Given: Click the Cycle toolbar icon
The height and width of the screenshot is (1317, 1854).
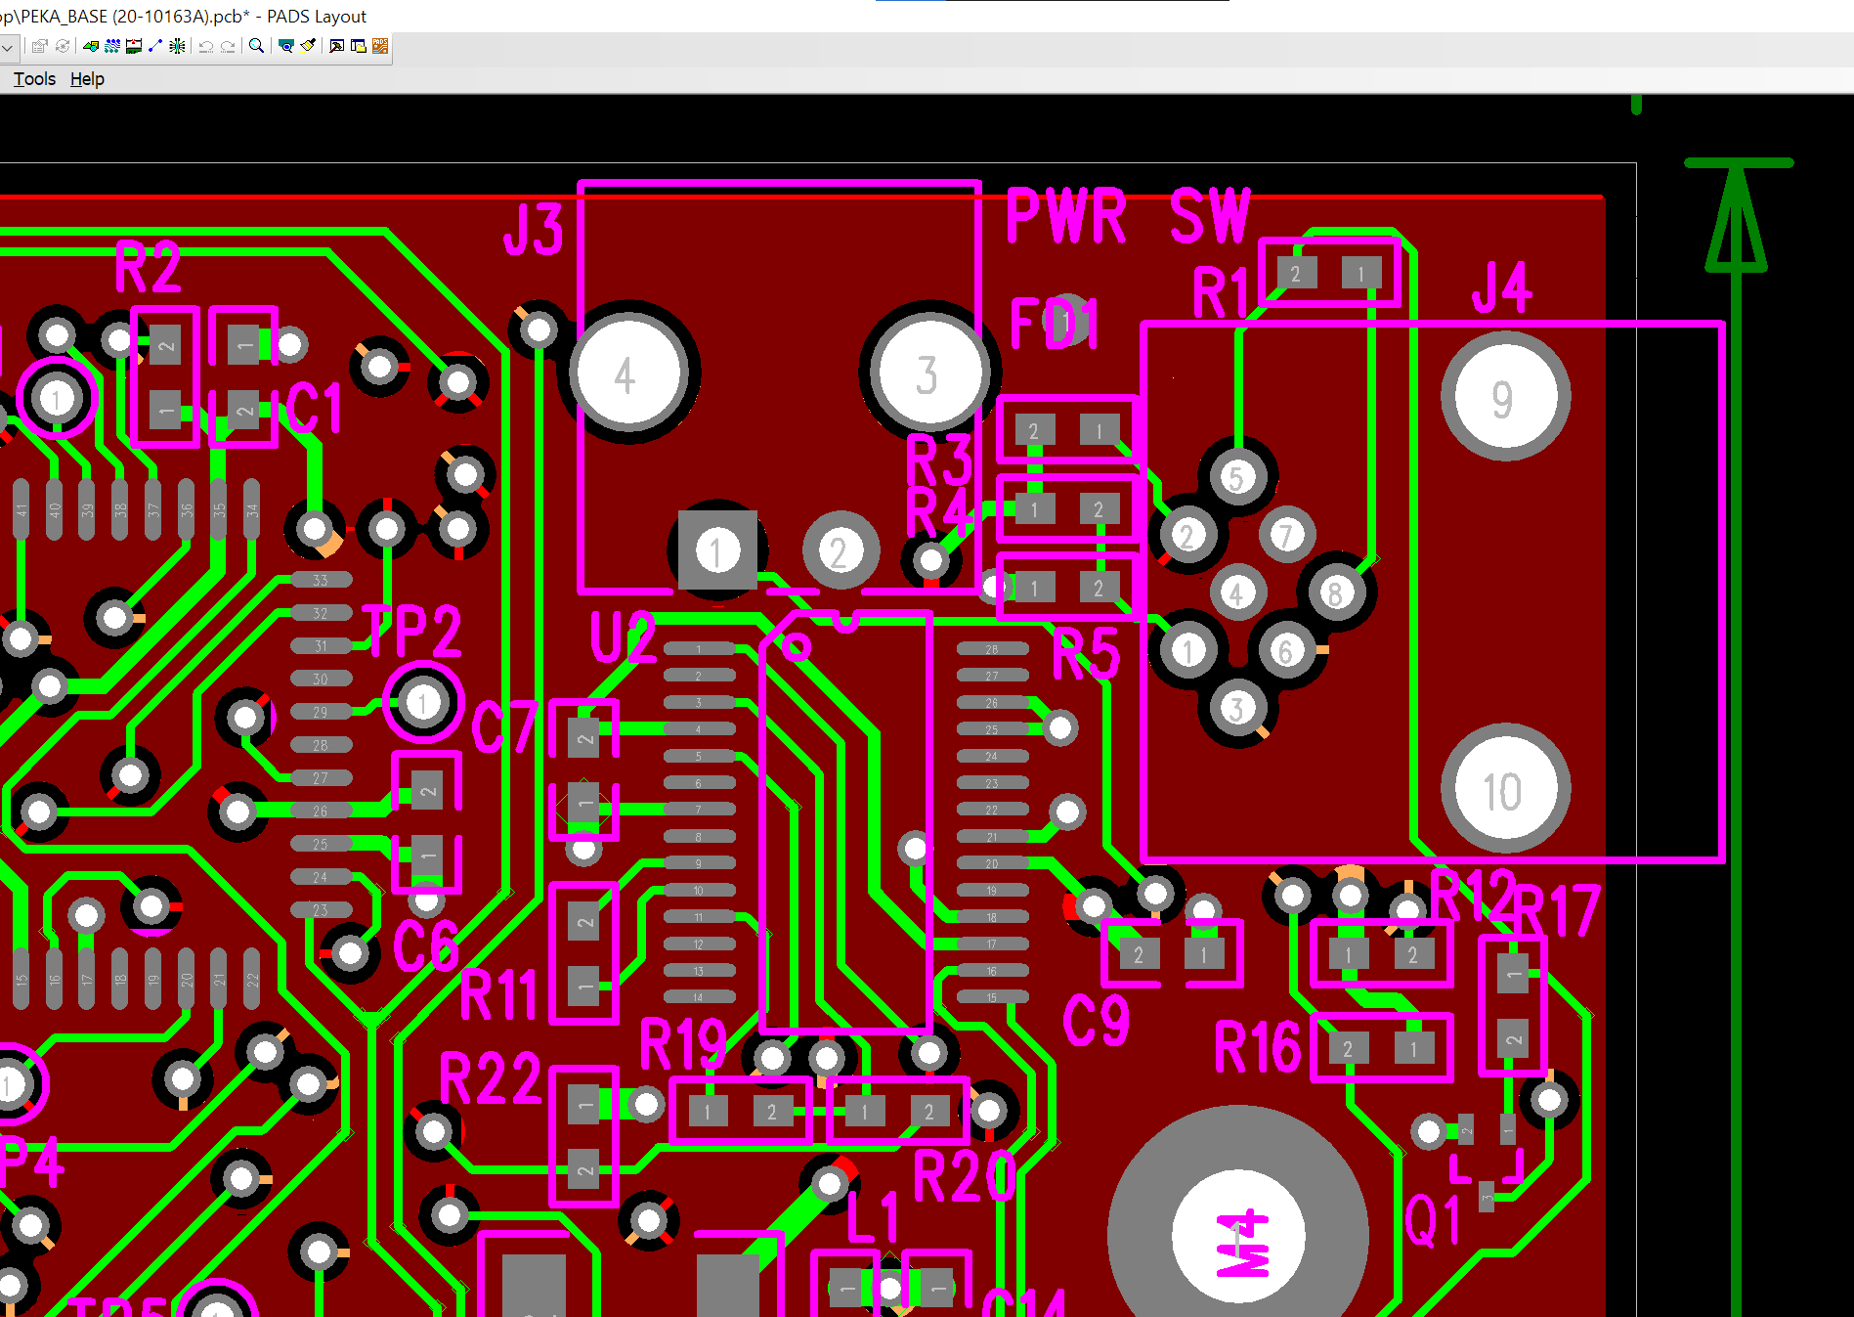Looking at the screenshot, I should coord(63,46).
